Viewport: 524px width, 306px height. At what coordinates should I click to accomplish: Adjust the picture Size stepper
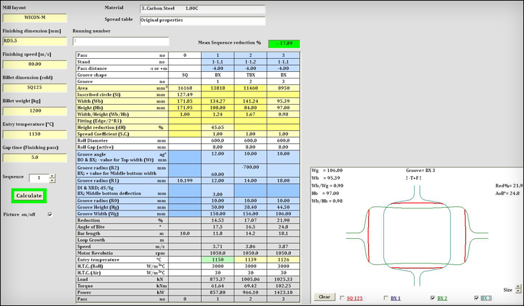518,288
